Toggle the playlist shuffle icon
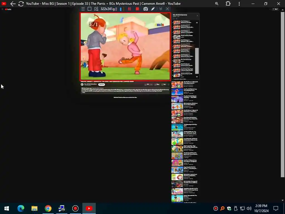This screenshot has height=214, width=285. (x=176, y=19)
